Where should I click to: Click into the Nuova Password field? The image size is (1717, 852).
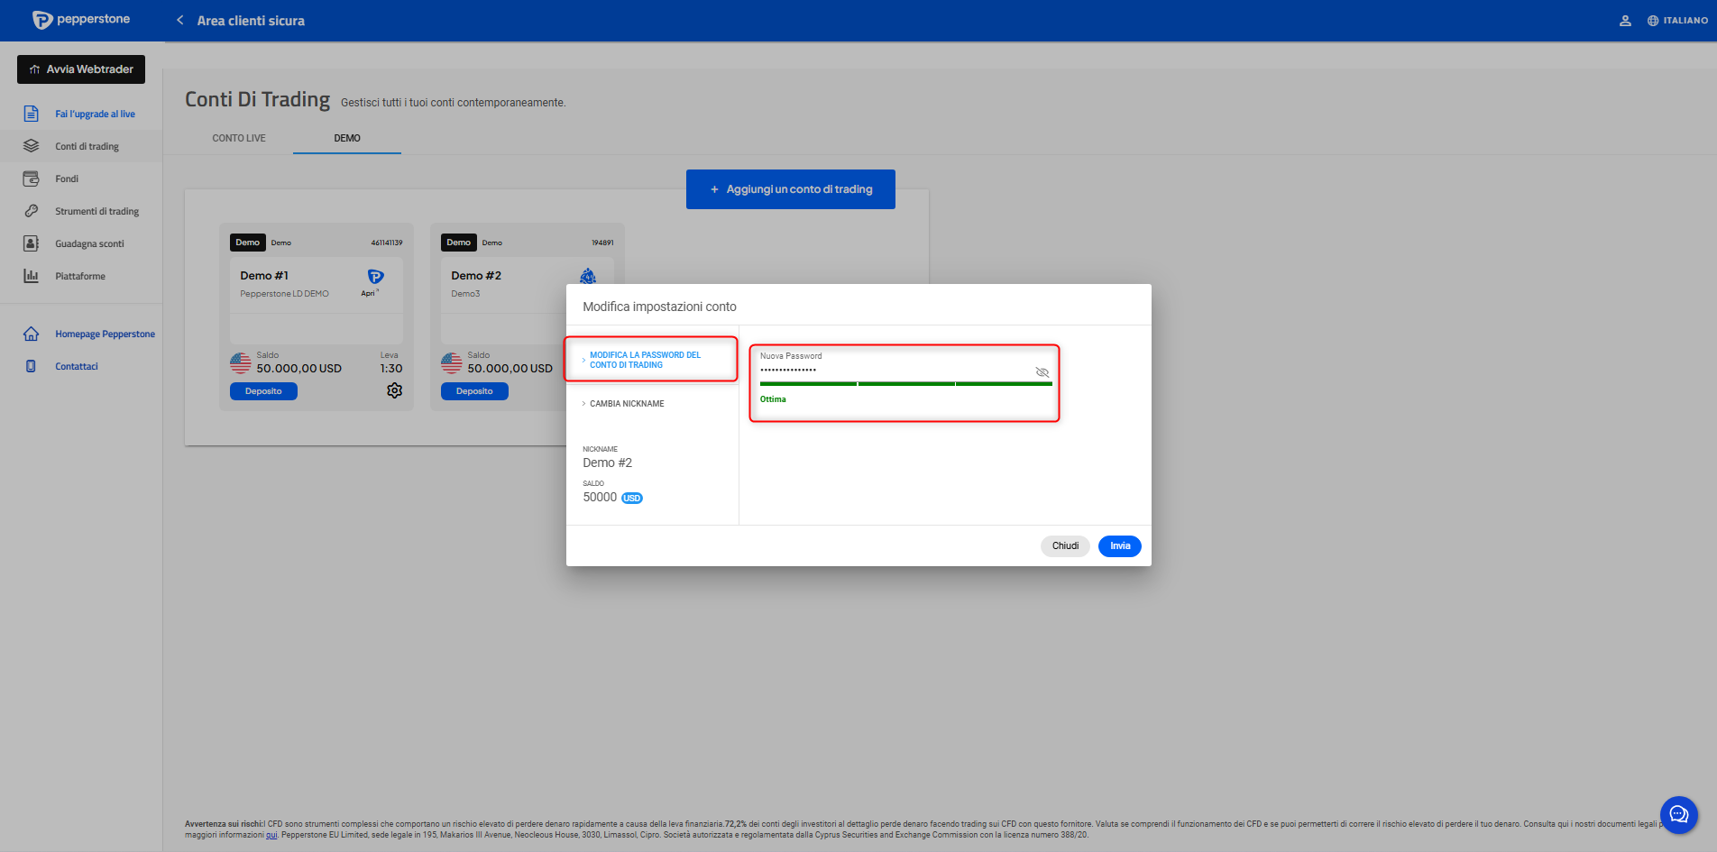pyautogui.click(x=893, y=371)
